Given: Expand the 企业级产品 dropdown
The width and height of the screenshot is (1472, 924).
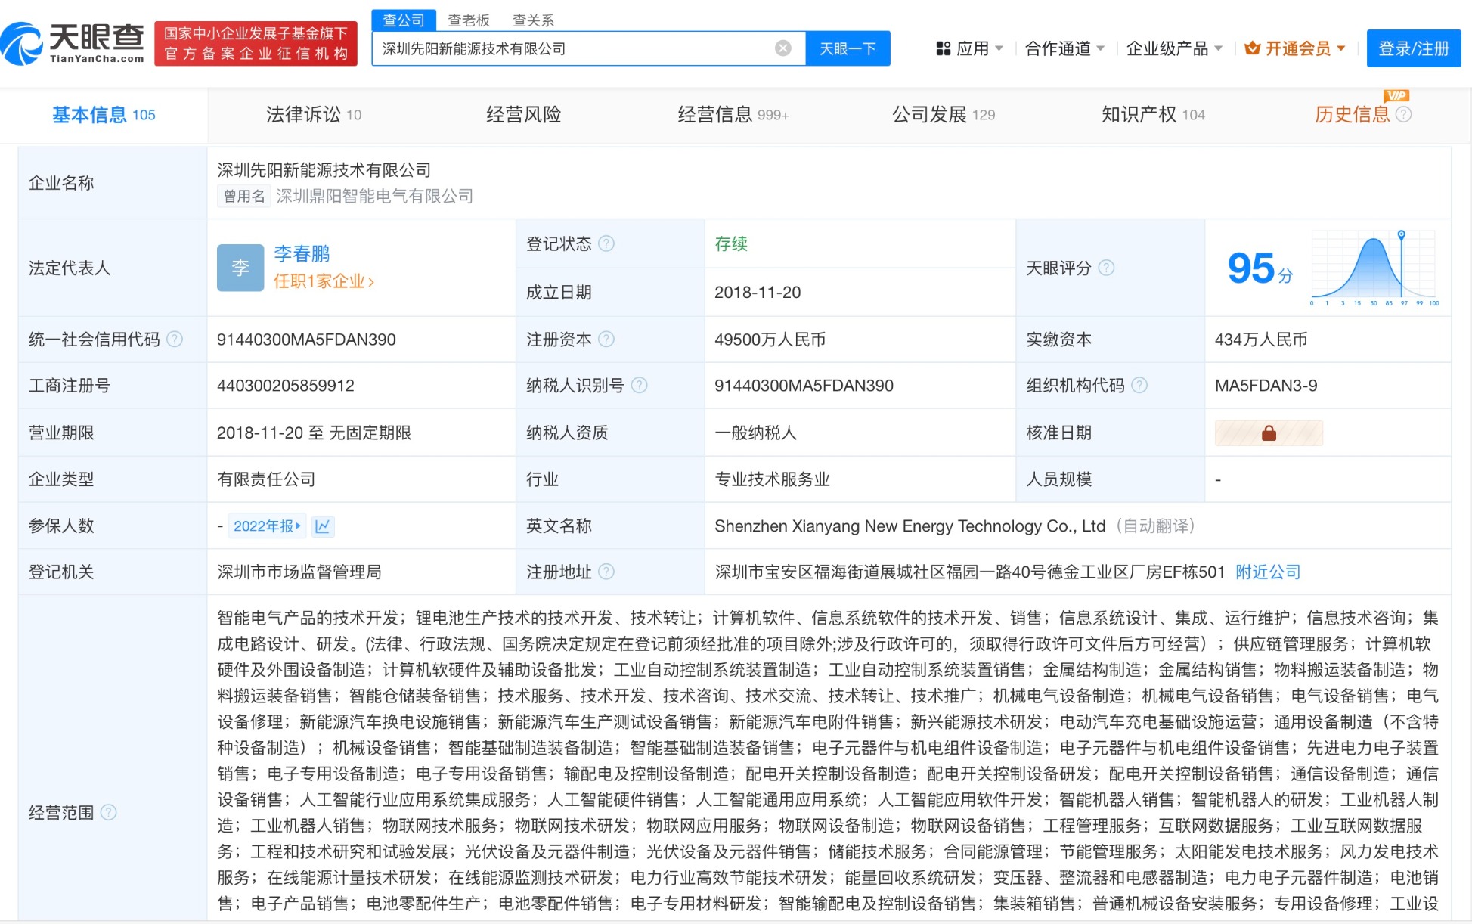Looking at the screenshot, I should (x=1174, y=48).
